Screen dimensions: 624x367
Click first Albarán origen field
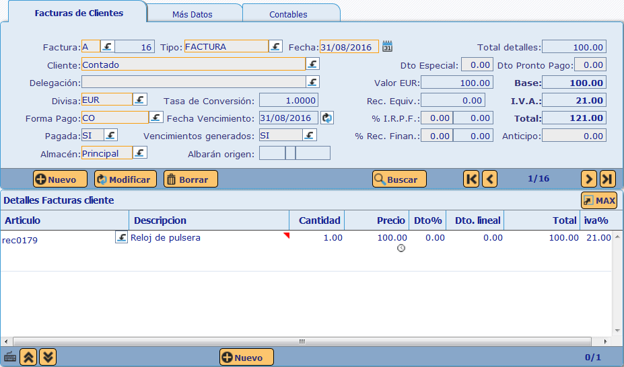272,153
